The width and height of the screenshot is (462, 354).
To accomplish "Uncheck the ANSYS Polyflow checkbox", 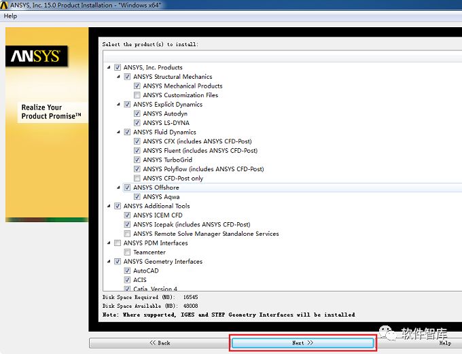I will (137, 169).
